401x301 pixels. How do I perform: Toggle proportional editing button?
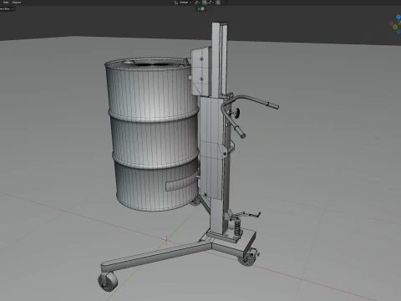(218, 3)
